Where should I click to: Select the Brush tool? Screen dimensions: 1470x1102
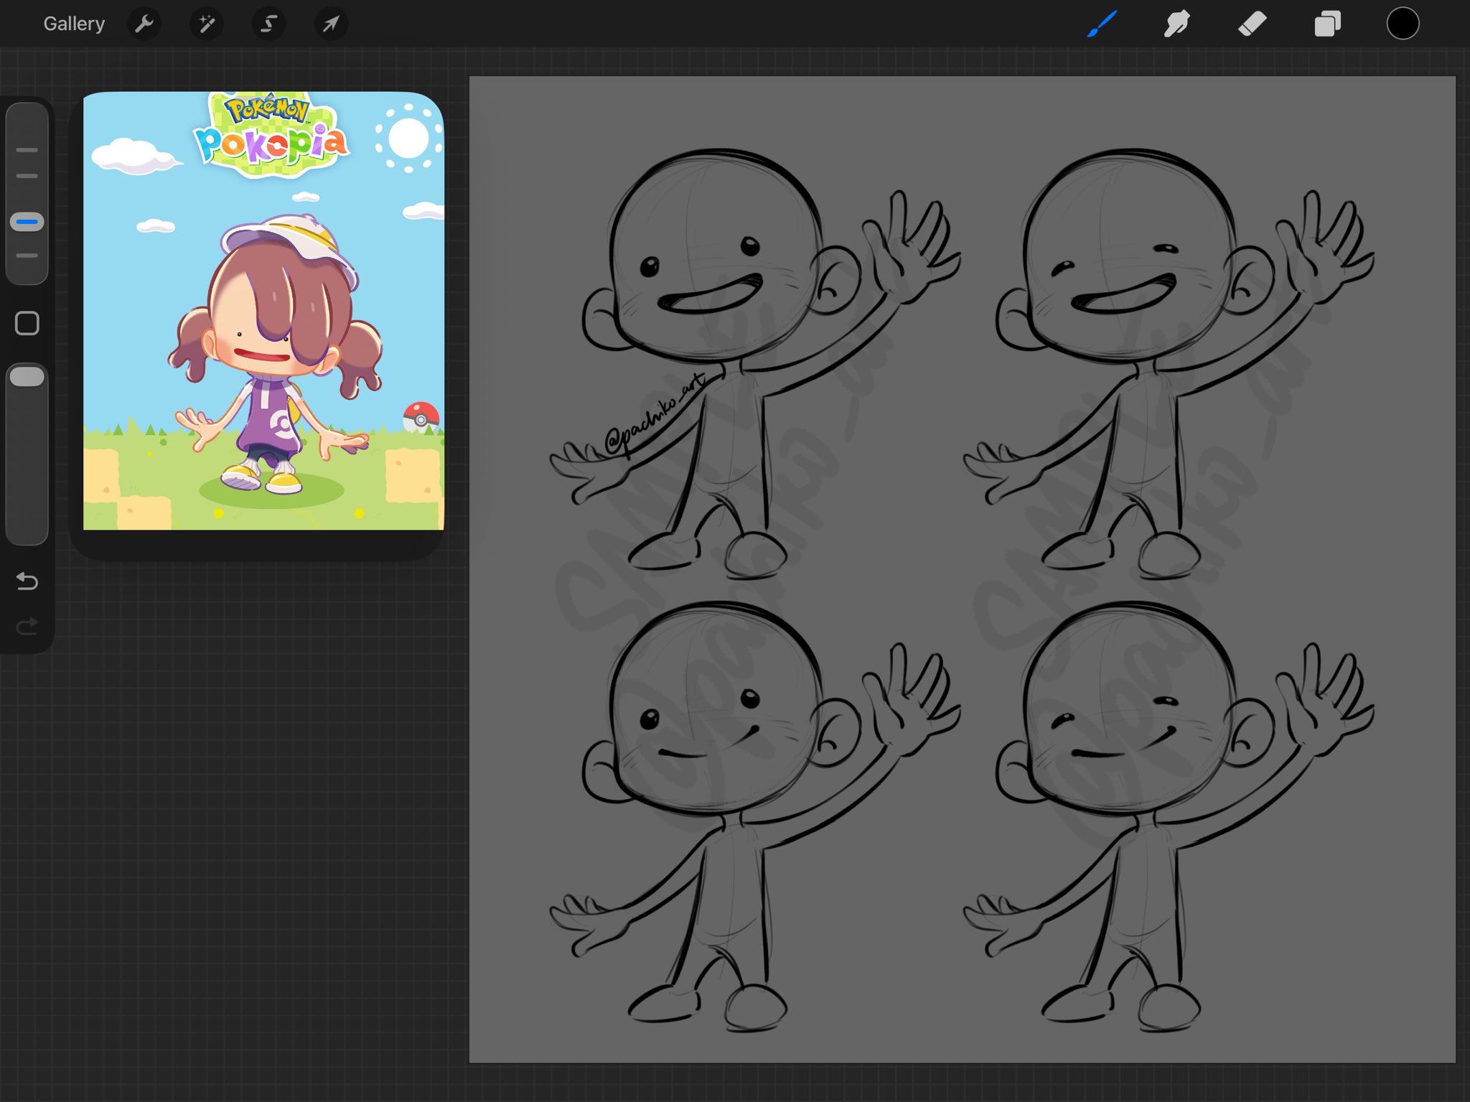1102,24
